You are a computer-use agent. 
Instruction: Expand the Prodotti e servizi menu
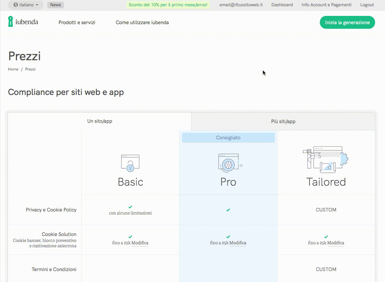pyautogui.click(x=77, y=23)
